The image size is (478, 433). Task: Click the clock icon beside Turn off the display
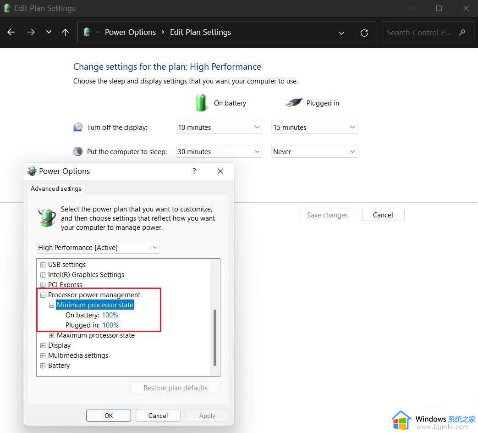(78, 127)
